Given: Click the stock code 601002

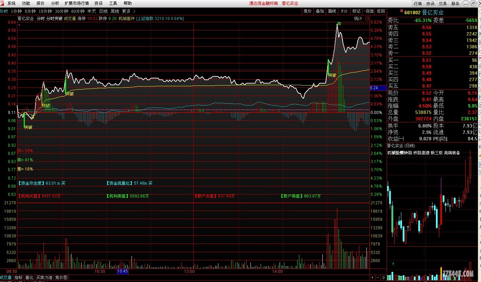Looking at the screenshot, I should [413, 13].
